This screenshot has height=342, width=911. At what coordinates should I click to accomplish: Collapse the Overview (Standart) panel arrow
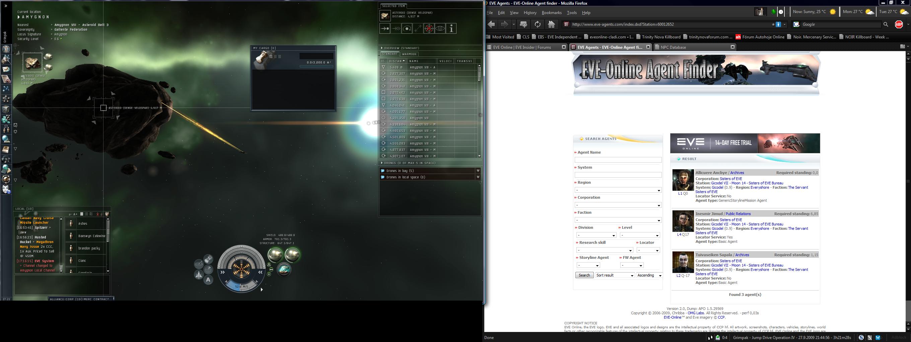coord(382,48)
